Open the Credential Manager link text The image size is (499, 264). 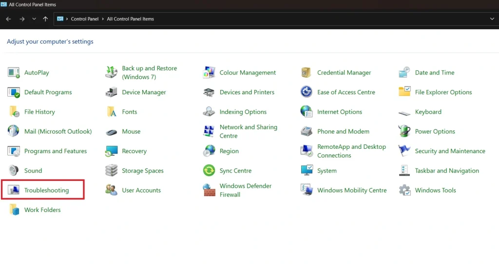pyautogui.click(x=344, y=73)
